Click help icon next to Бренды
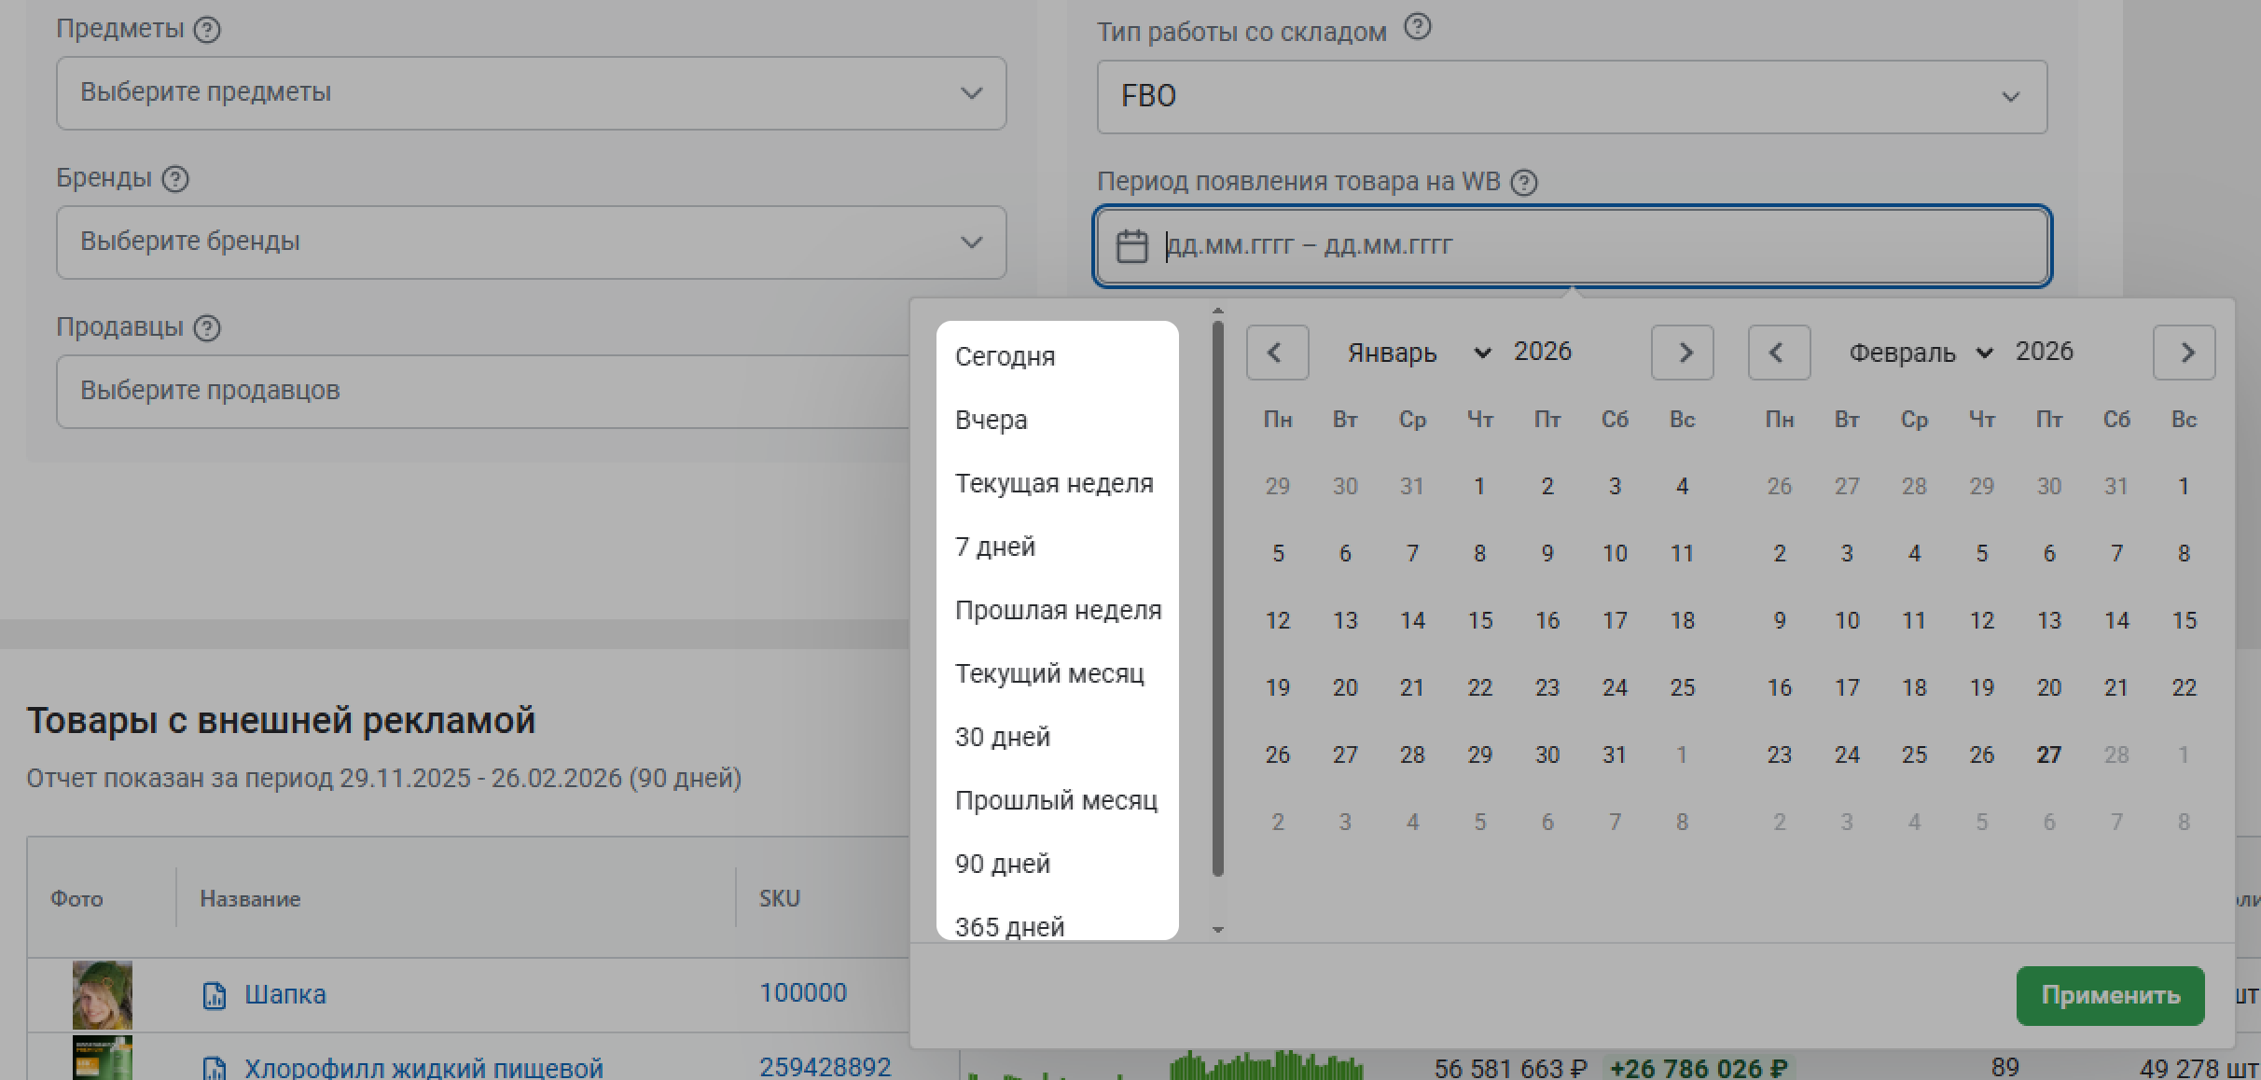 [x=175, y=179]
